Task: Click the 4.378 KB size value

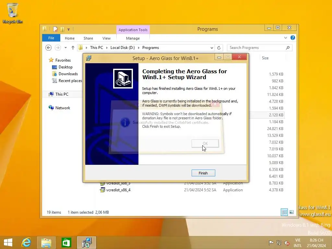Action: pos(276,190)
